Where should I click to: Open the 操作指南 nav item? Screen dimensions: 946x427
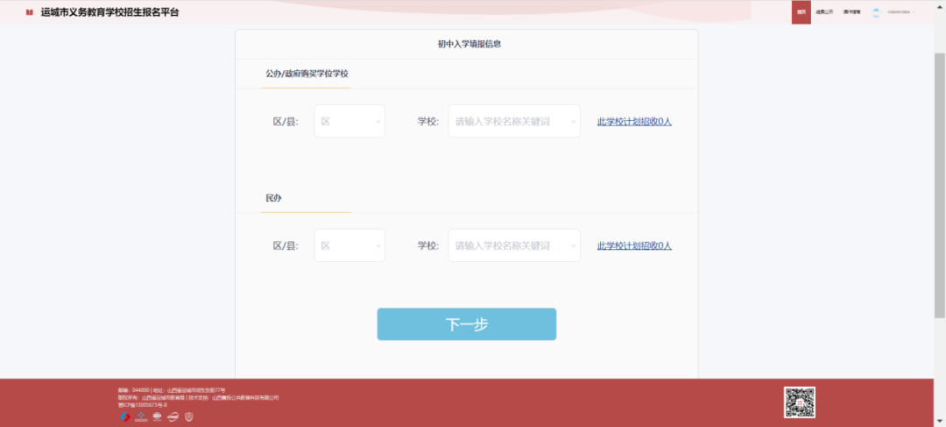851,12
